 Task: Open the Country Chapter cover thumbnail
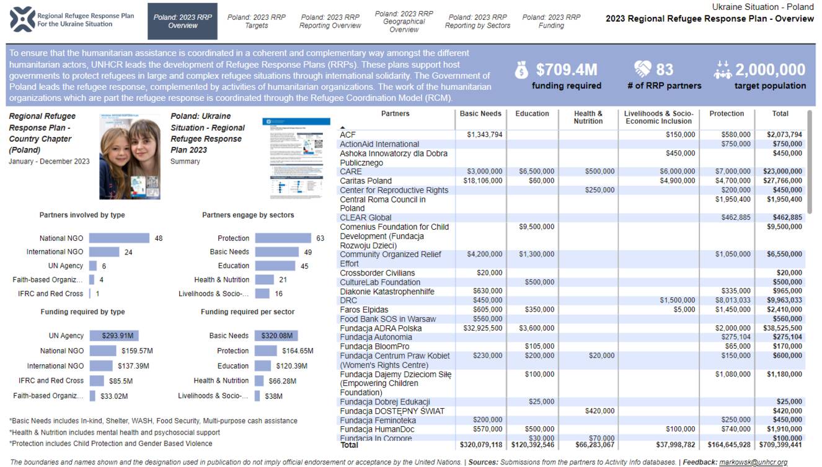130,155
